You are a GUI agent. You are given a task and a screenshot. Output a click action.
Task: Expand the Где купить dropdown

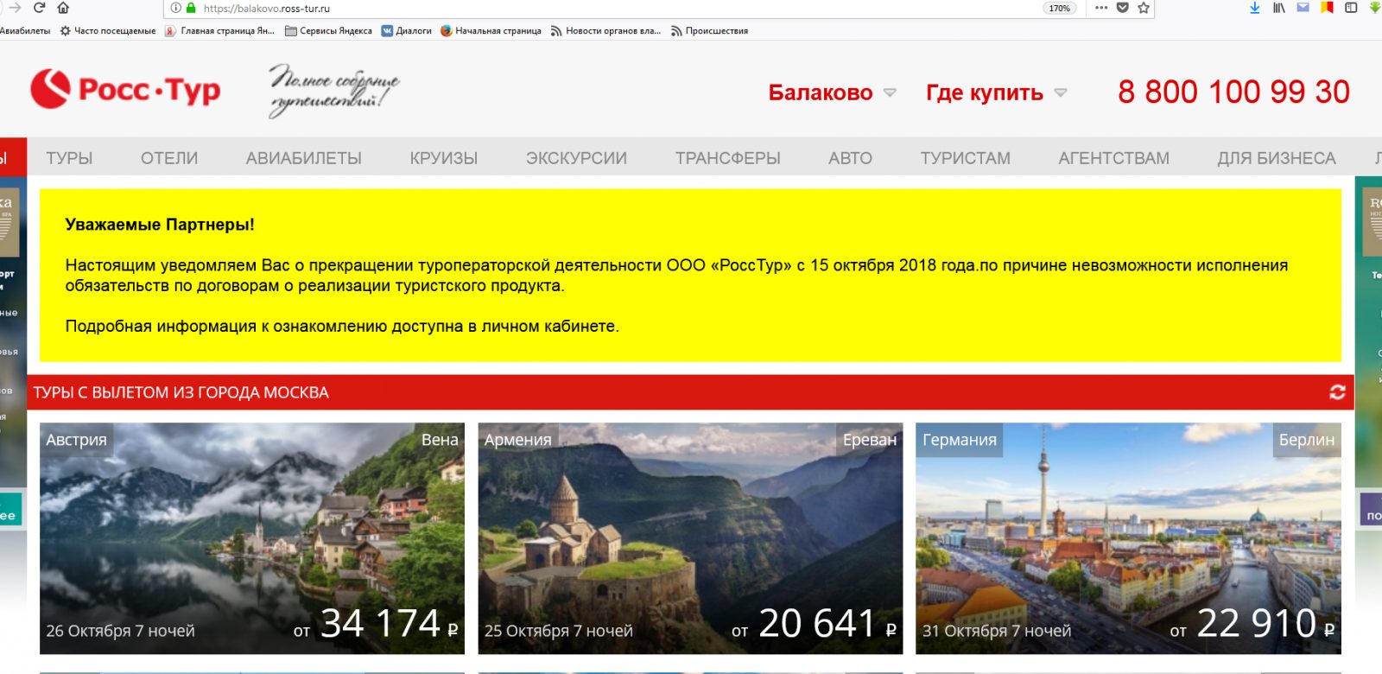pos(996,92)
